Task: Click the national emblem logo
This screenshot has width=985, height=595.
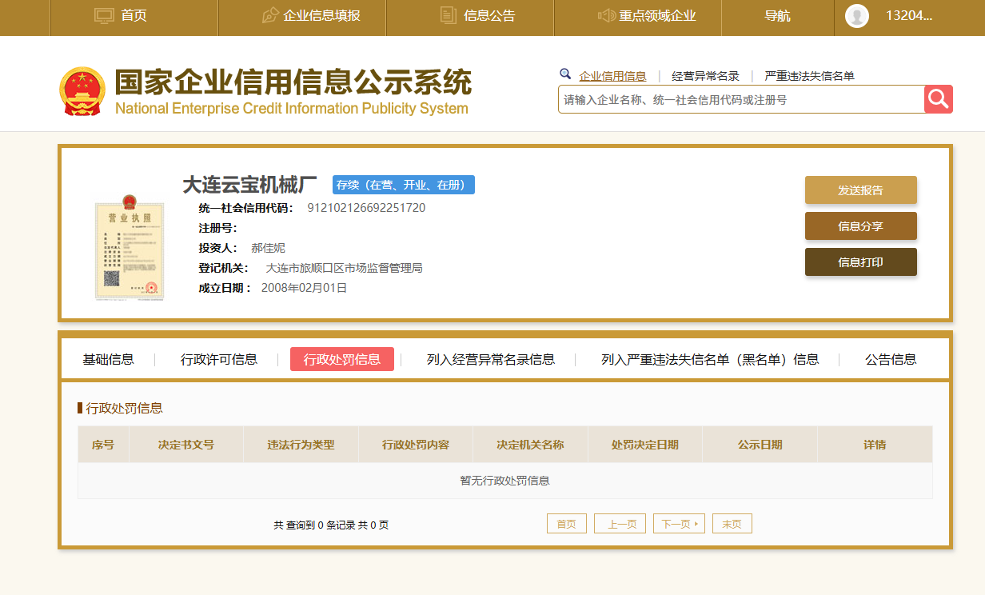Action: click(82, 92)
